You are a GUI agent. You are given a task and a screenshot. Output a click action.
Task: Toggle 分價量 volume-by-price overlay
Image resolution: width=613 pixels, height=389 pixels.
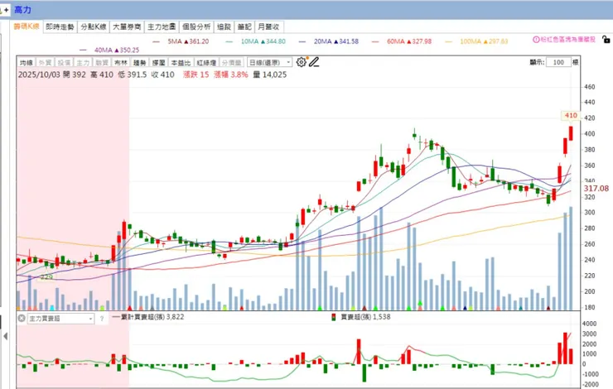[232, 63]
